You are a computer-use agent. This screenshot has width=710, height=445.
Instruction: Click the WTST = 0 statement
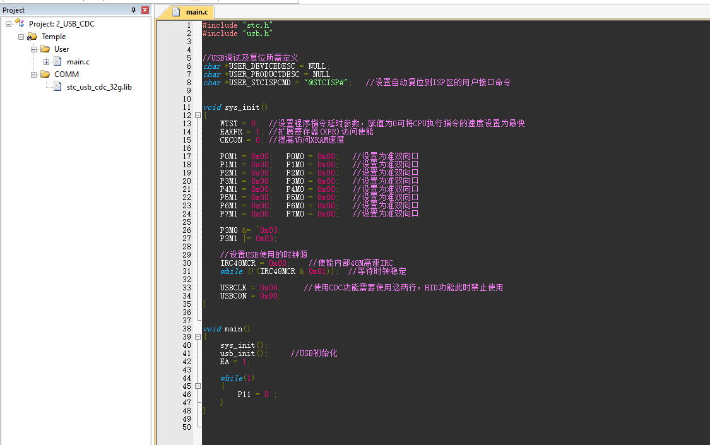click(x=240, y=124)
